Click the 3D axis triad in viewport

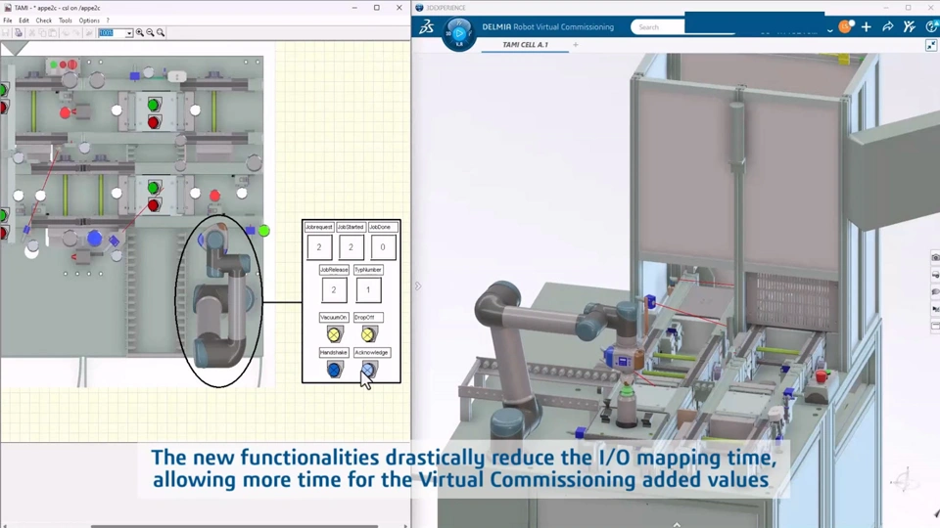(905, 480)
